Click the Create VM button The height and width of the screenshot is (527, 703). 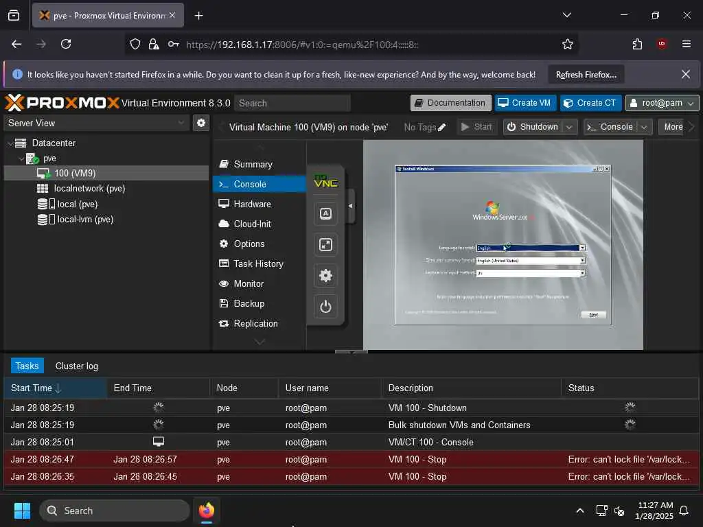525,103
